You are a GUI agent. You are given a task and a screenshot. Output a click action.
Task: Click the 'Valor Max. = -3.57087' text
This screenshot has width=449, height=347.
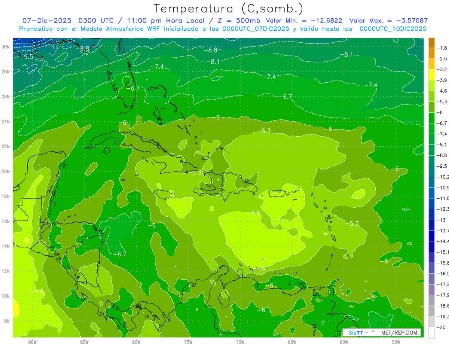389,21
